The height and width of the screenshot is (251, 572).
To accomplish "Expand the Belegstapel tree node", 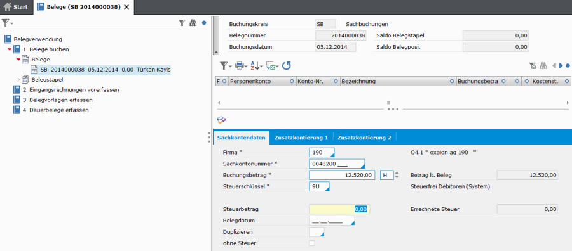I will coord(19,79).
